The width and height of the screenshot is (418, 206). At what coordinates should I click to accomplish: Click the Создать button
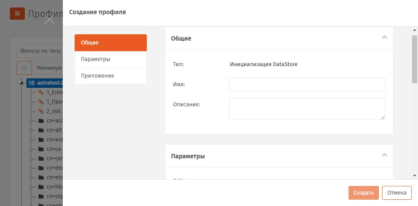coord(364,193)
